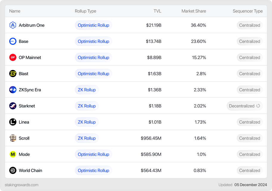Click ZK Rollup badge in Starknet row
The image size is (272, 191).
point(87,106)
